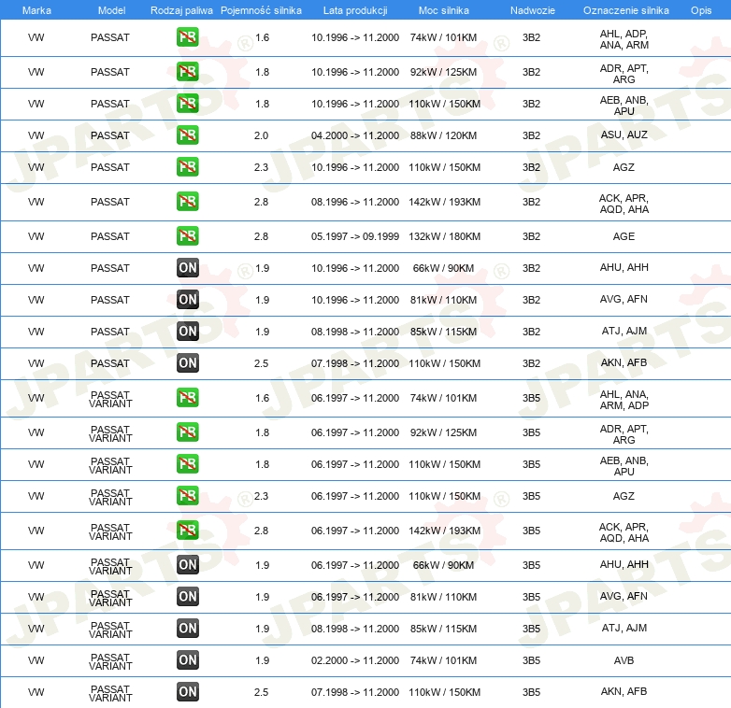Click diesel ON icon in Passat 81kW / 110KM 3B2 row
This screenshot has height=708, width=731.
click(187, 300)
